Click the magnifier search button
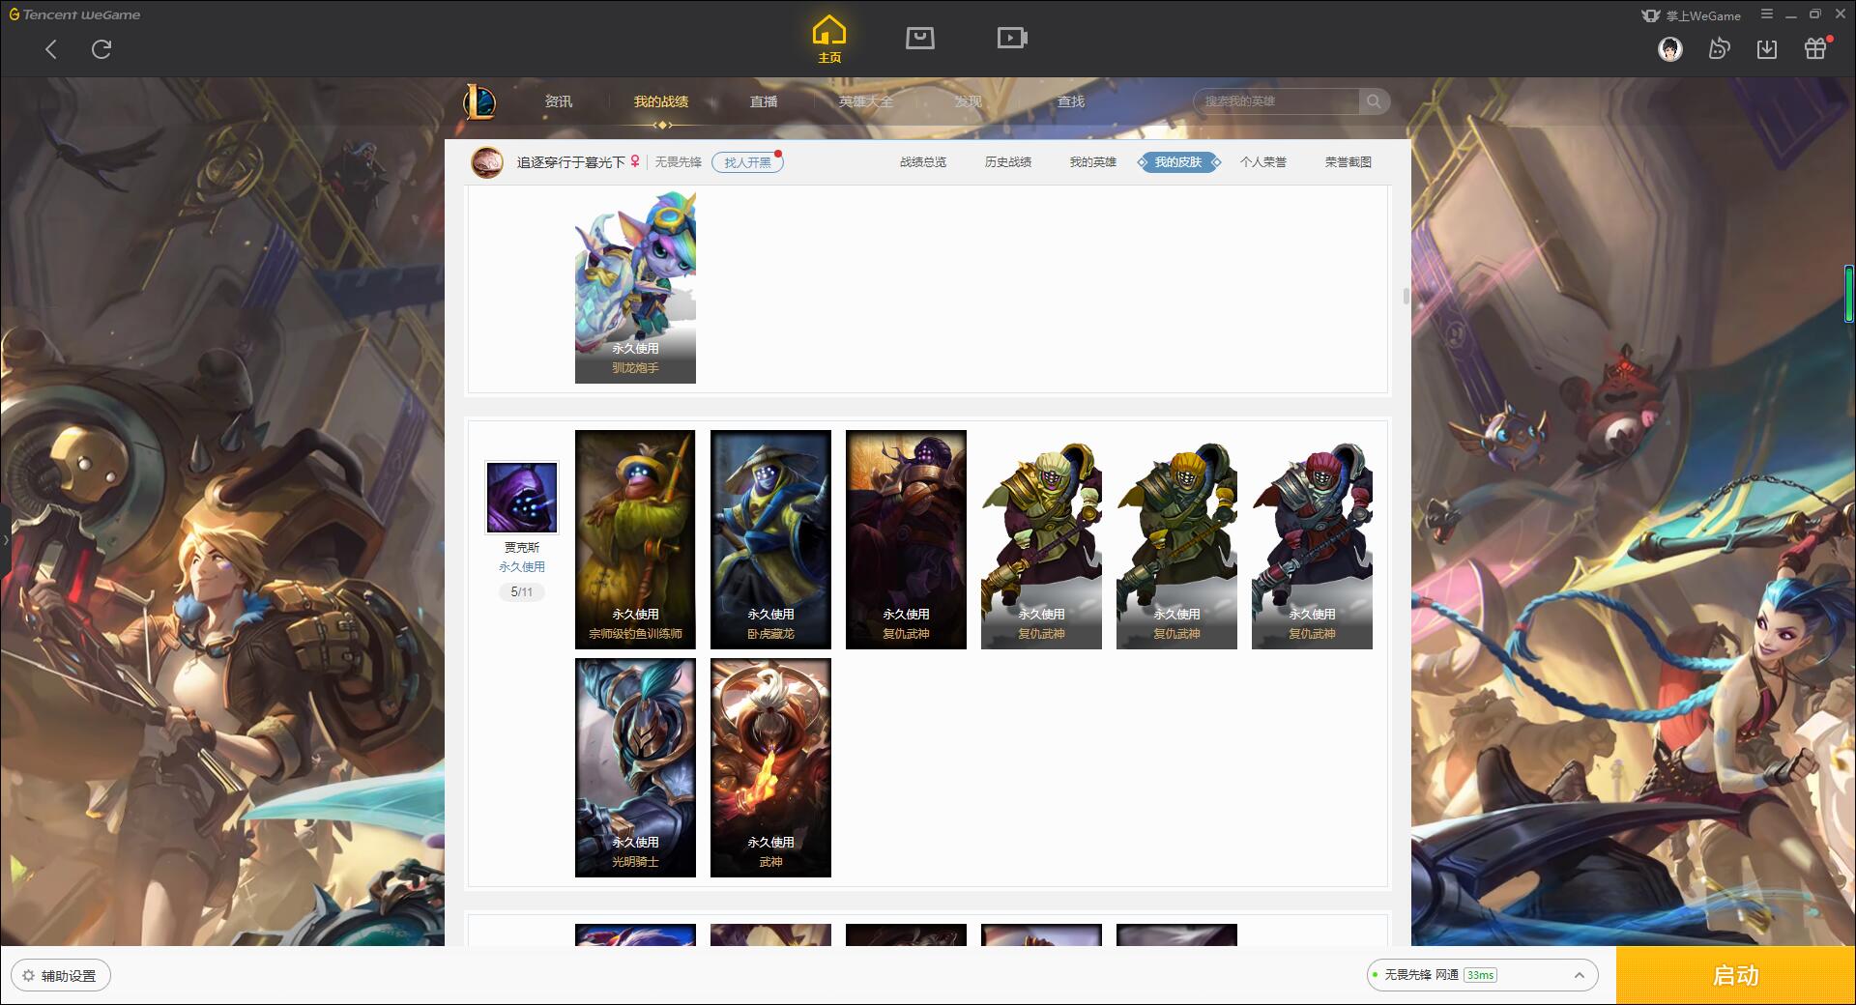Screen dimensions: 1856x1005 pyautogui.click(x=1374, y=101)
